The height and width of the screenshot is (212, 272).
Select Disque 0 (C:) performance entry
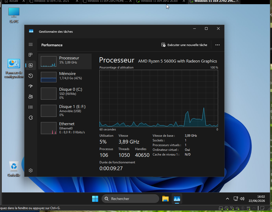coord(65,94)
